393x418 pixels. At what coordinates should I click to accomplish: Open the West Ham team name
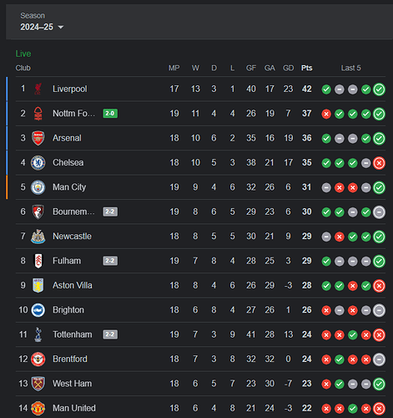pyautogui.click(x=73, y=384)
